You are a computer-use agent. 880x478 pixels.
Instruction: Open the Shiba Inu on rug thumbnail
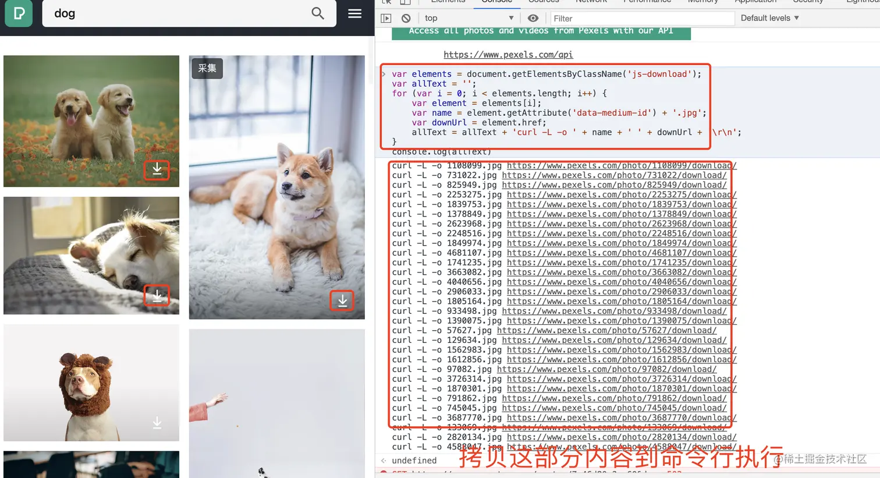pyautogui.click(x=277, y=187)
